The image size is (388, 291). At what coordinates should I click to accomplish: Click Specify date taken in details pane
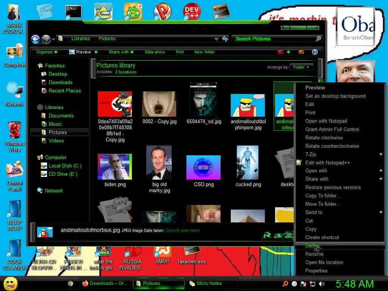tap(183, 230)
